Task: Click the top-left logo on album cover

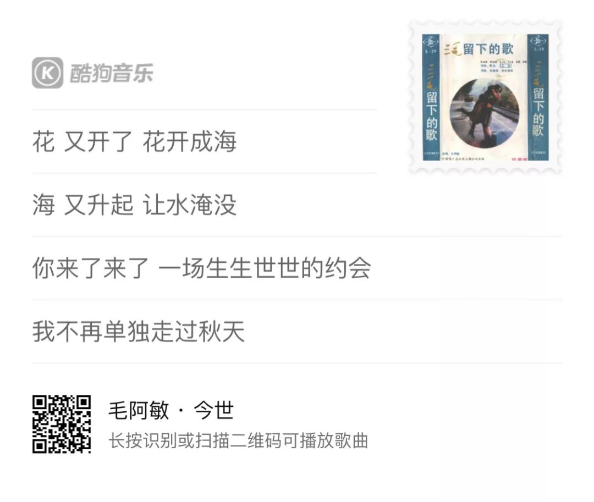Action: [x=430, y=41]
